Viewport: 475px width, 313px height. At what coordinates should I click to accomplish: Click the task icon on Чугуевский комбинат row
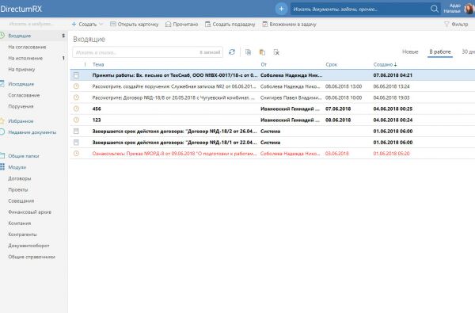pos(76,97)
